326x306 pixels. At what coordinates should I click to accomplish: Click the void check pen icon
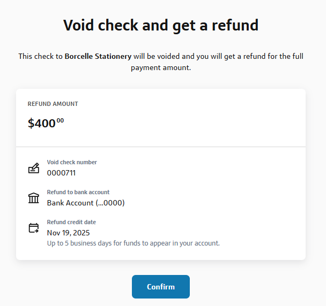(x=34, y=169)
